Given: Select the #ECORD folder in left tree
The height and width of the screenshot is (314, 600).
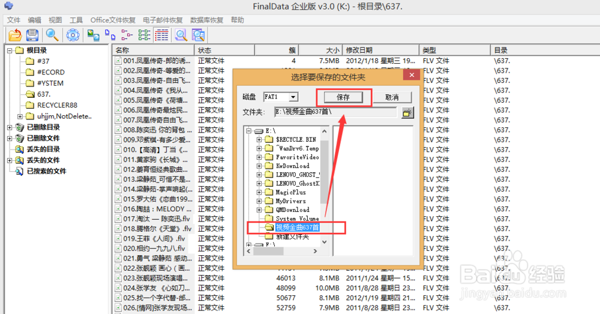Looking at the screenshot, I should coord(51,72).
